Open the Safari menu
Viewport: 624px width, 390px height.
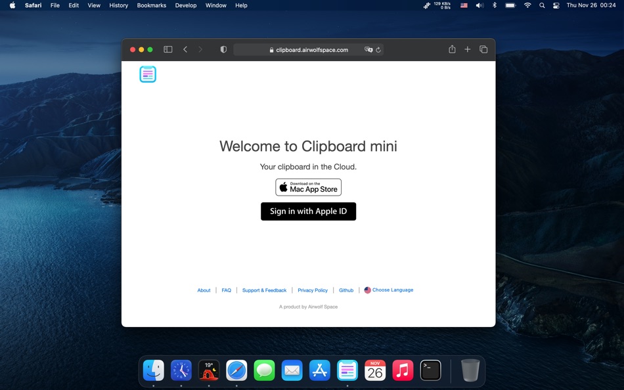point(33,5)
